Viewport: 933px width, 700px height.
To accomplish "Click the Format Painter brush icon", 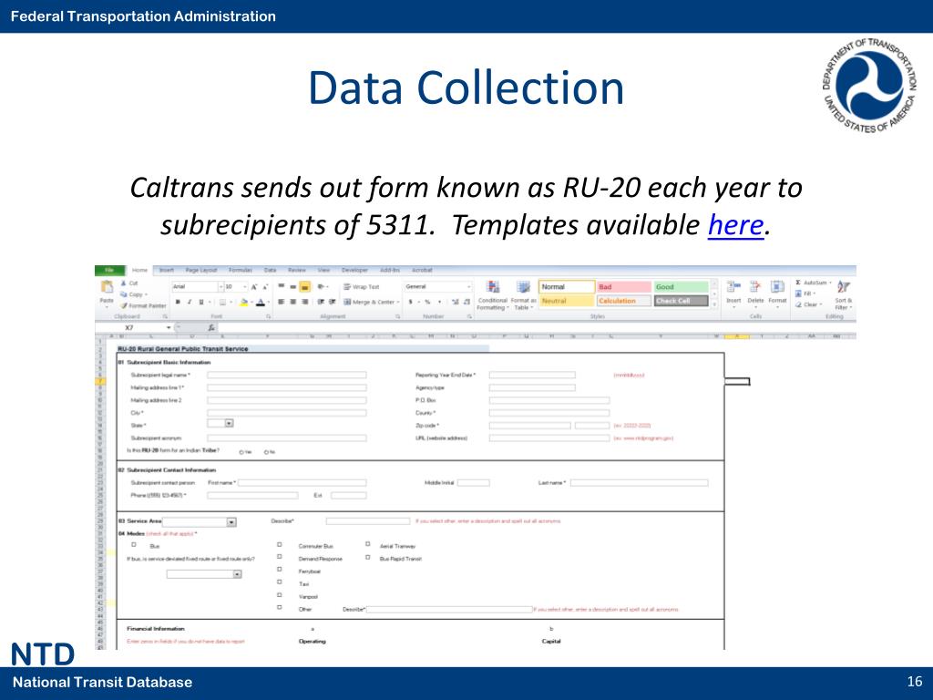I will (x=124, y=305).
